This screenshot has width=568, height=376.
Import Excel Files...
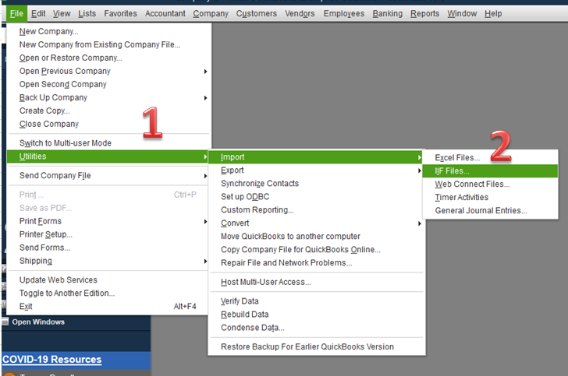click(490, 158)
